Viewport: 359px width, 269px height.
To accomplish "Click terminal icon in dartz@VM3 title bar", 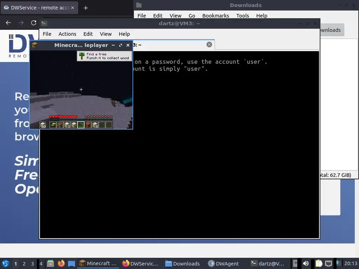I will point(44,23).
